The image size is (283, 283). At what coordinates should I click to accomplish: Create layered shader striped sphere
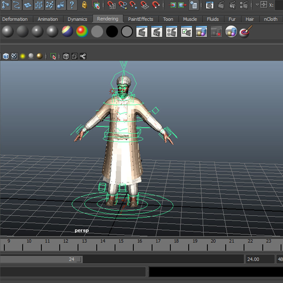click(67, 32)
